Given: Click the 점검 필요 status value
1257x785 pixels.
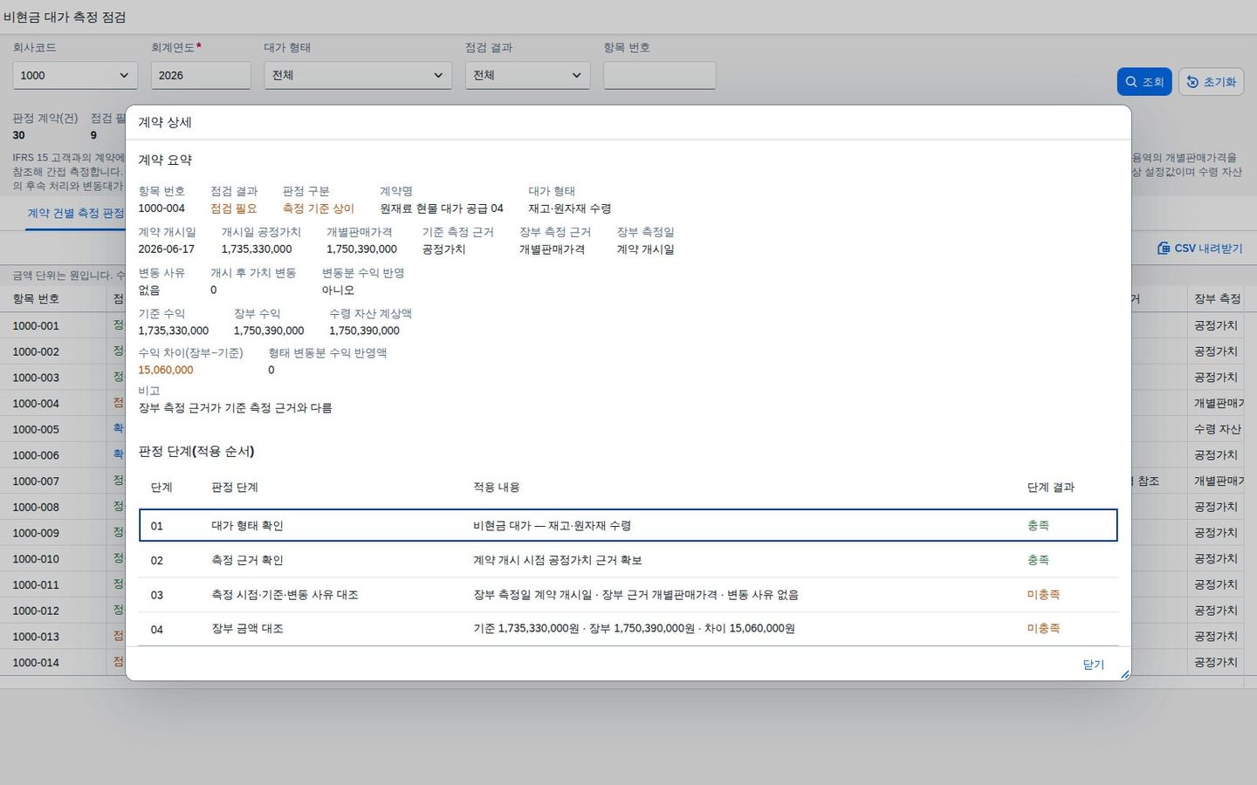Looking at the screenshot, I should tap(234, 208).
